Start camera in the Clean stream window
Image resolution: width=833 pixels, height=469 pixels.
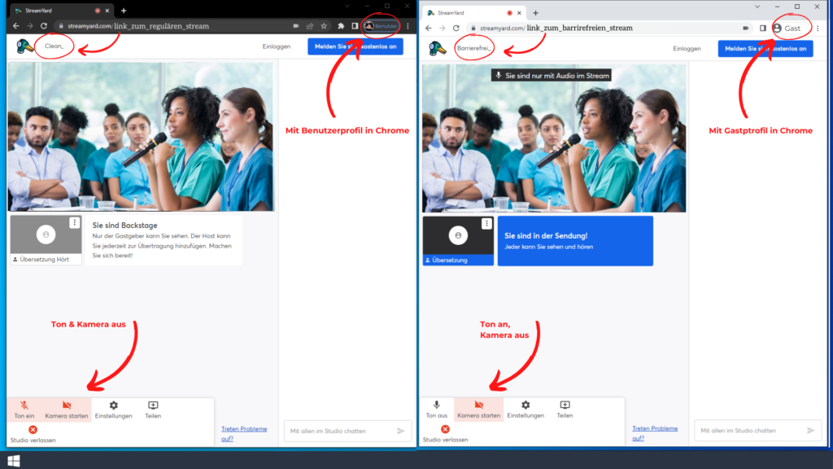point(67,409)
